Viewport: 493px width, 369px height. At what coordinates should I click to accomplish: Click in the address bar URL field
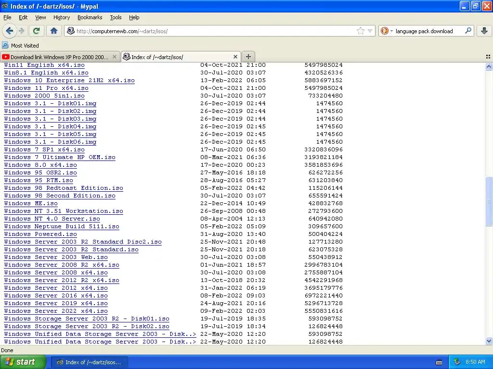click(215, 31)
